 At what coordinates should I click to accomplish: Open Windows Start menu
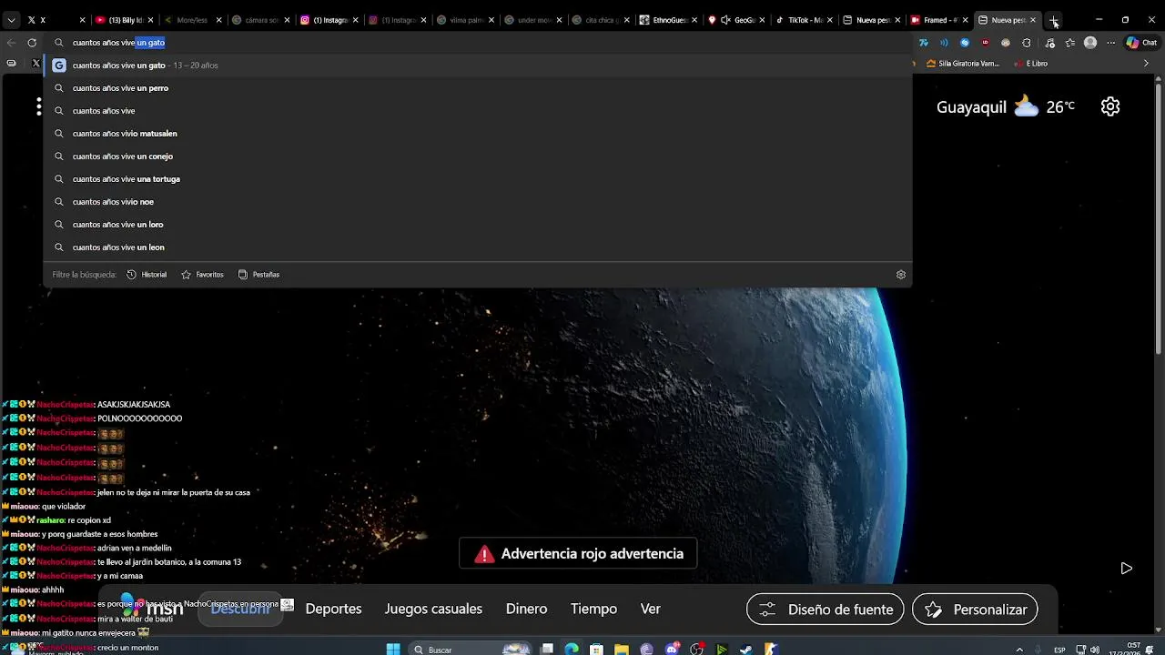(393, 650)
